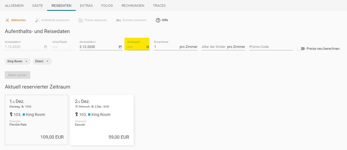Viewport: 347px width, 150px height.
Task: Click the clock icon in Abreisezeit
Action: click(x=148, y=47)
